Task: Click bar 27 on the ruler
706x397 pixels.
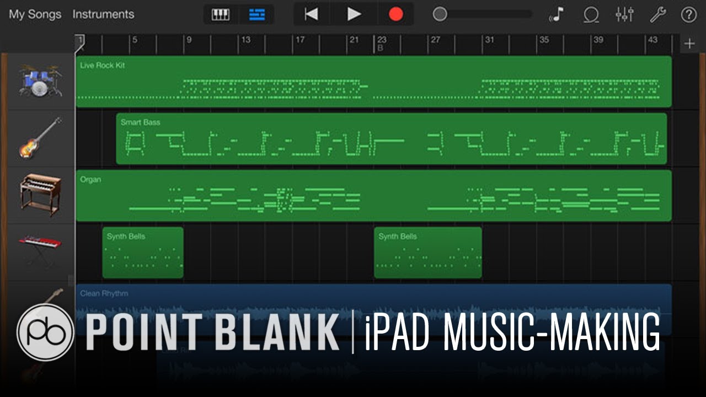Action: [x=435, y=40]
